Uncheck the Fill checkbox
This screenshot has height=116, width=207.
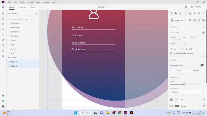point(171,100)
